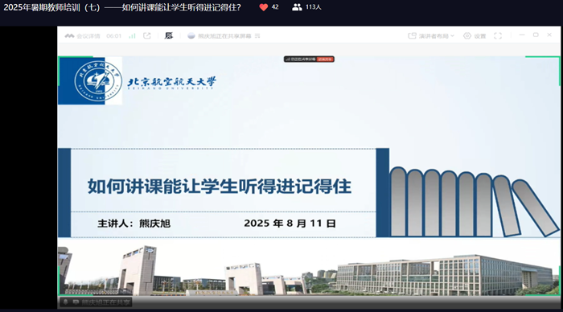This screenshot has width=563, height=312.
Task: Maximize the meeting window
Action: tap(536, 35)
